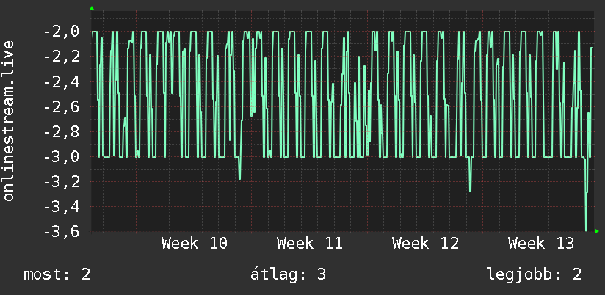Click the 'most: 2' statistic

[x=57, y=274]
